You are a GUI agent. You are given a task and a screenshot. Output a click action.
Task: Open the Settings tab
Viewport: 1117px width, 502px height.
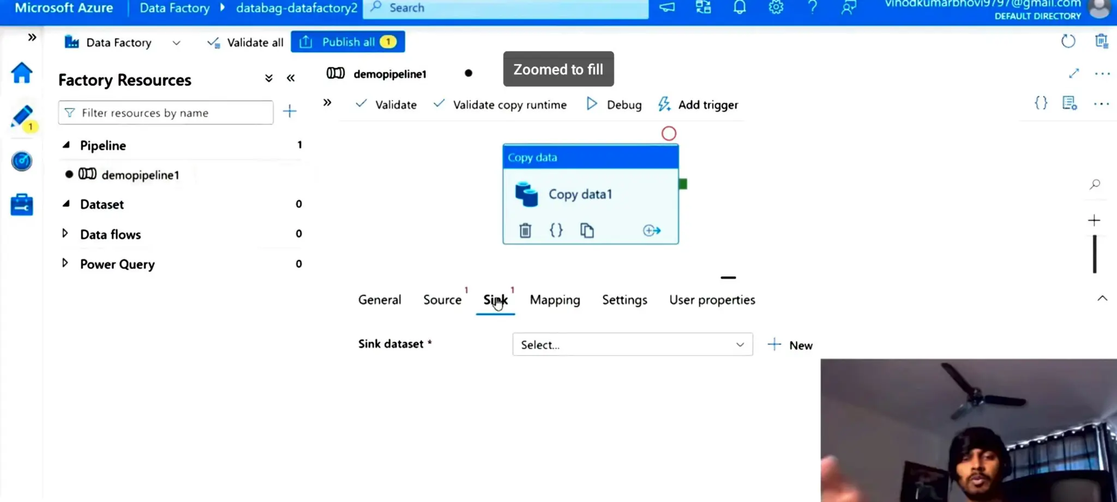624,299
